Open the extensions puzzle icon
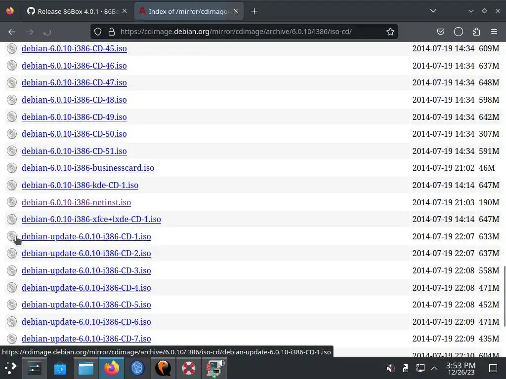 pos(476,32)
